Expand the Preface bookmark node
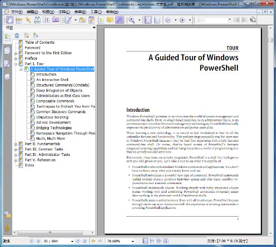 click(x=16, y=58)
